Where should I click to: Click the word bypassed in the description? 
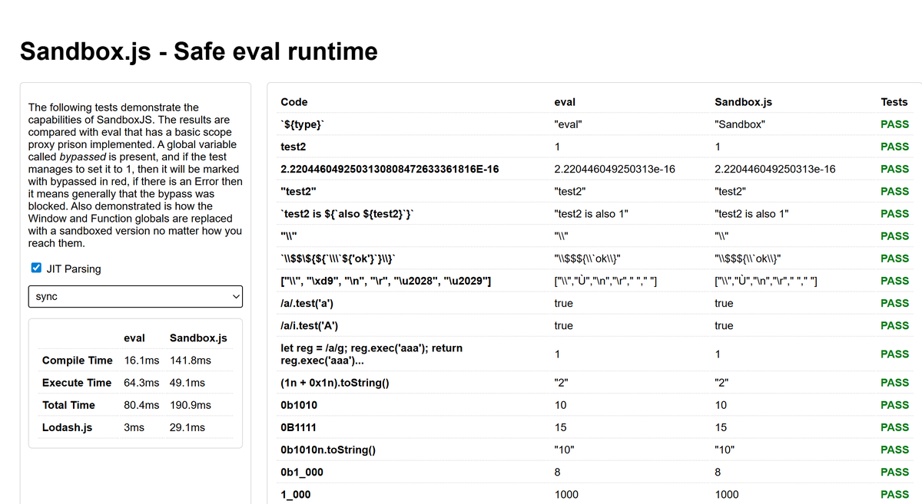[x=83, y=156]
